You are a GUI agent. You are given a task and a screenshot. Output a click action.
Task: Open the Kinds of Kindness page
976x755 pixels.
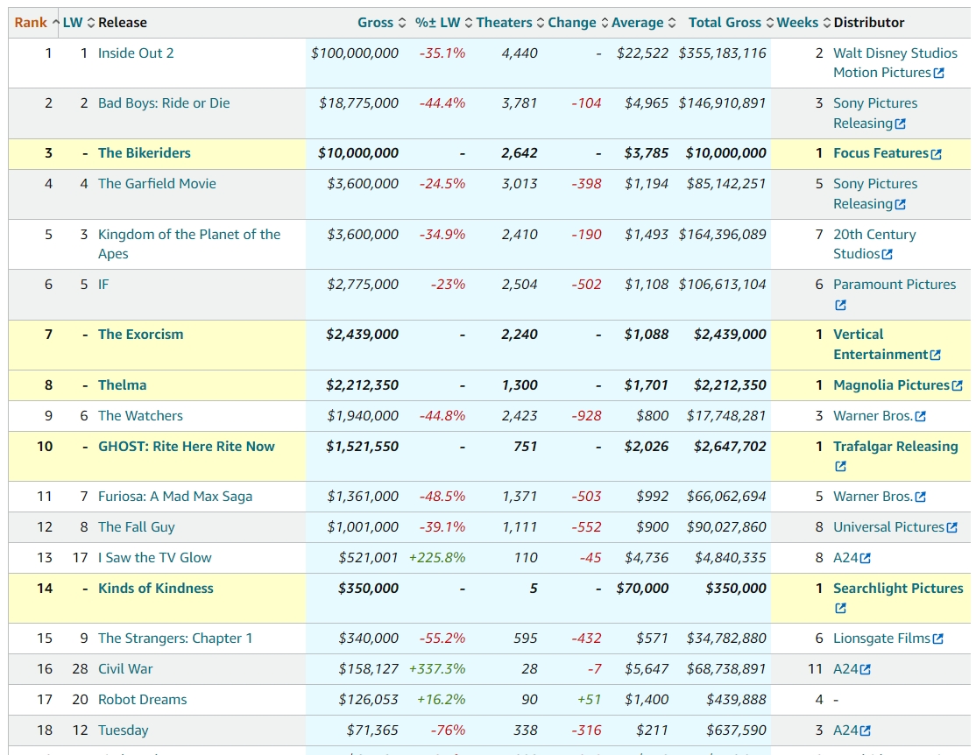click(156, 589)
